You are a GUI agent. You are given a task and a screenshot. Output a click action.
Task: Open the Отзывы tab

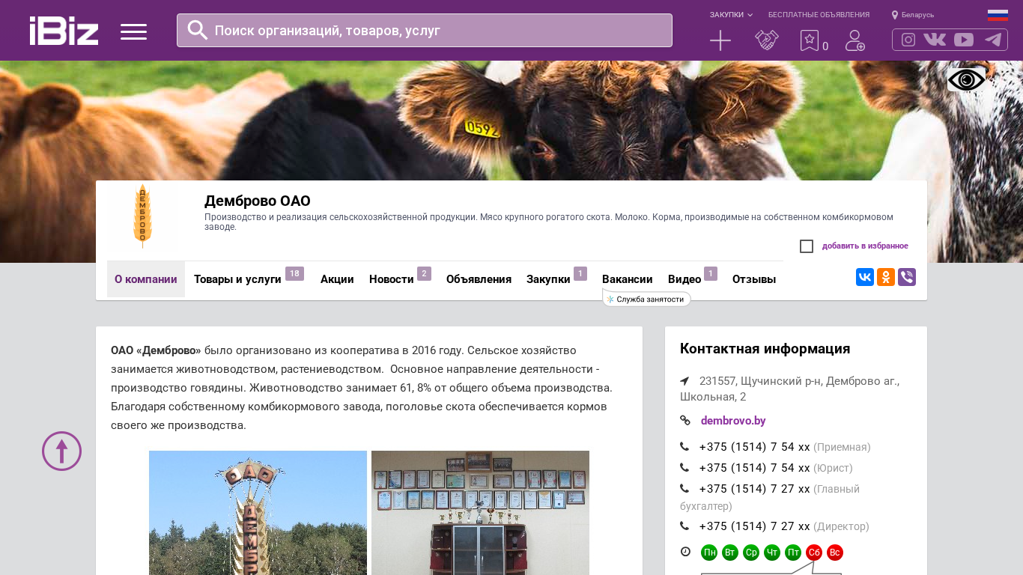tap(754, 279)
